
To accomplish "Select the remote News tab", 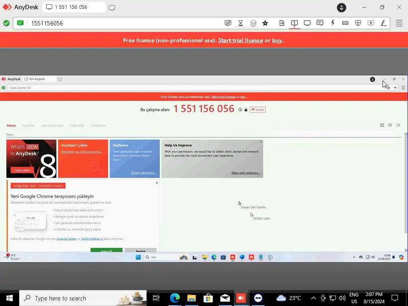I will [11, 126].
